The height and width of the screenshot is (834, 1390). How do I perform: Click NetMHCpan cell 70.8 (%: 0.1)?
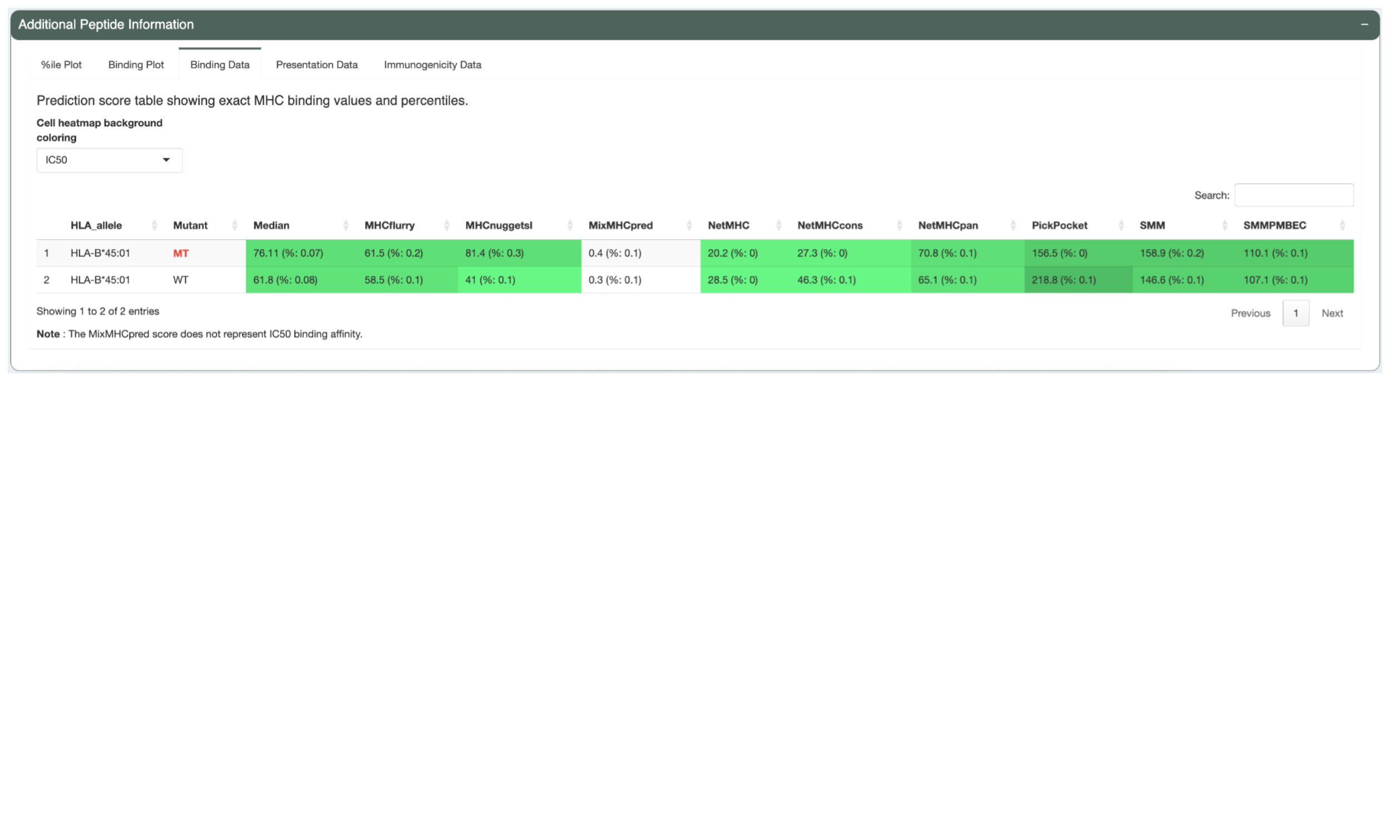coord(968,253)
